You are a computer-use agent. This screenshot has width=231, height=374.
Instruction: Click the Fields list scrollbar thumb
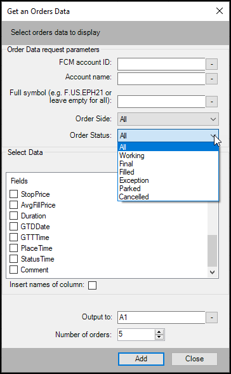pyautogui.click(x=212, y=250)
